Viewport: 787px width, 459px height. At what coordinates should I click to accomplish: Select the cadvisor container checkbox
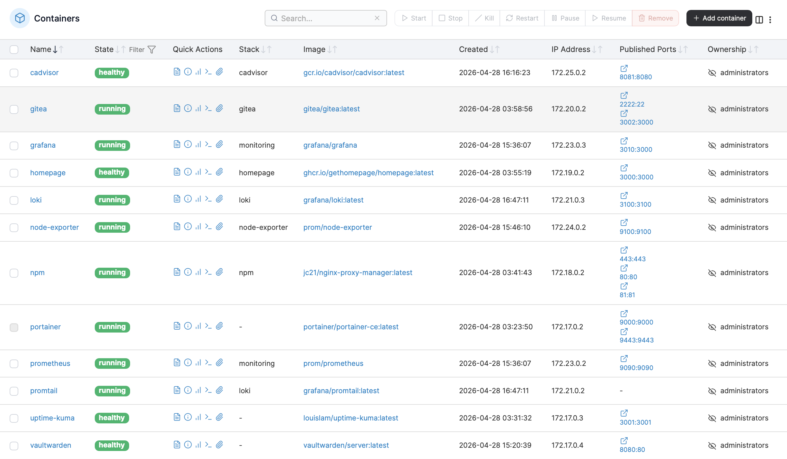(14, 73)
